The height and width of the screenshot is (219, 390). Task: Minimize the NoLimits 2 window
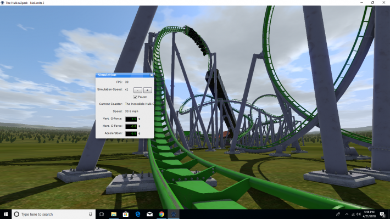(x=361, y=3)
